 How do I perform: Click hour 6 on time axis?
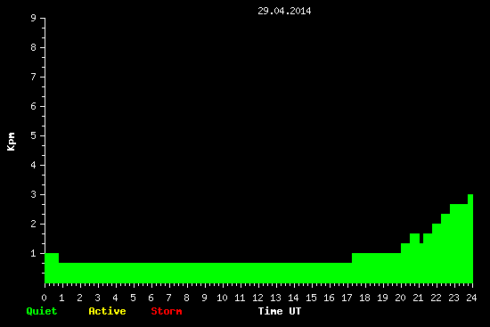click(x=151, y=298)
